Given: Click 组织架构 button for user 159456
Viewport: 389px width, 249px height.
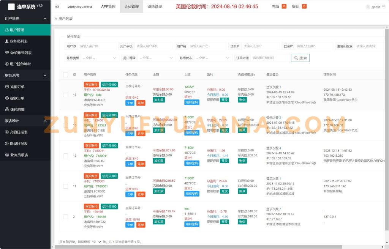Looking at the screenshot, I should (192, 224).
